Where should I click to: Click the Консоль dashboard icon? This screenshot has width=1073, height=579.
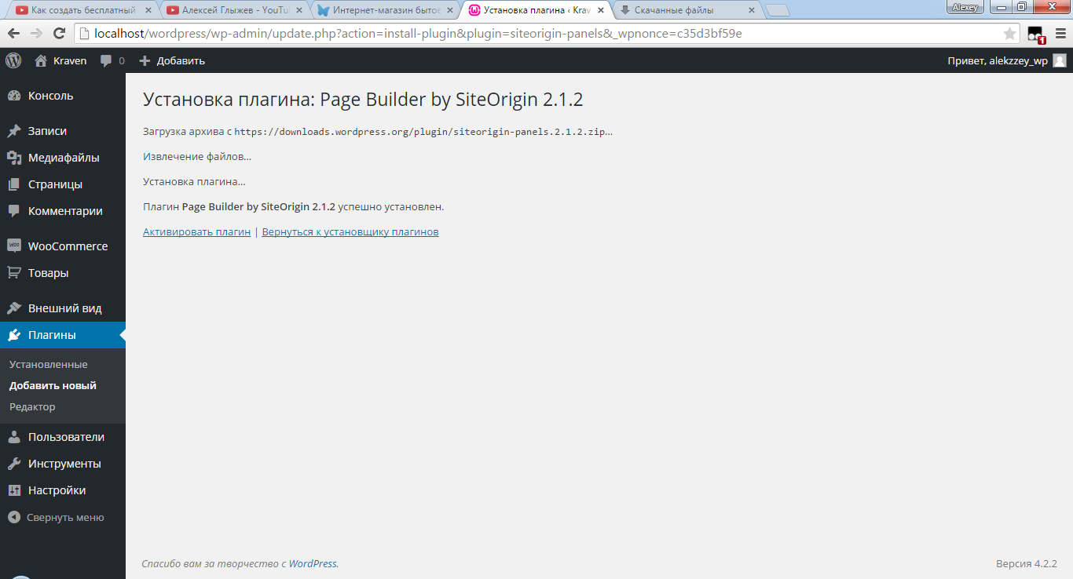coord(14,96)
